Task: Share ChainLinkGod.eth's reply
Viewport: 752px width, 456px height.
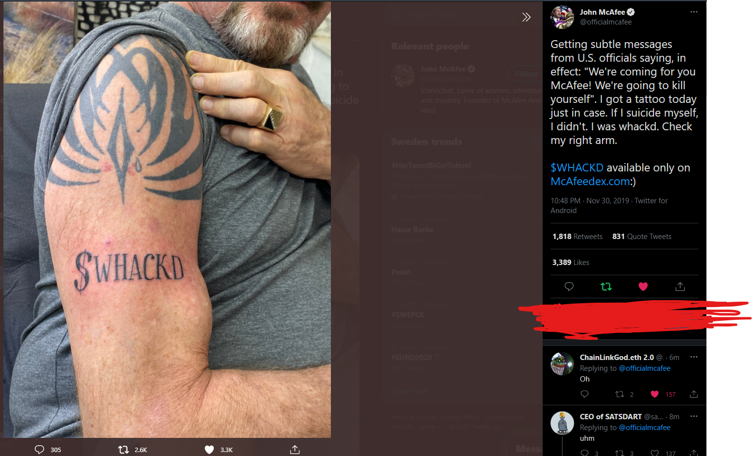Action: [694, 394]
